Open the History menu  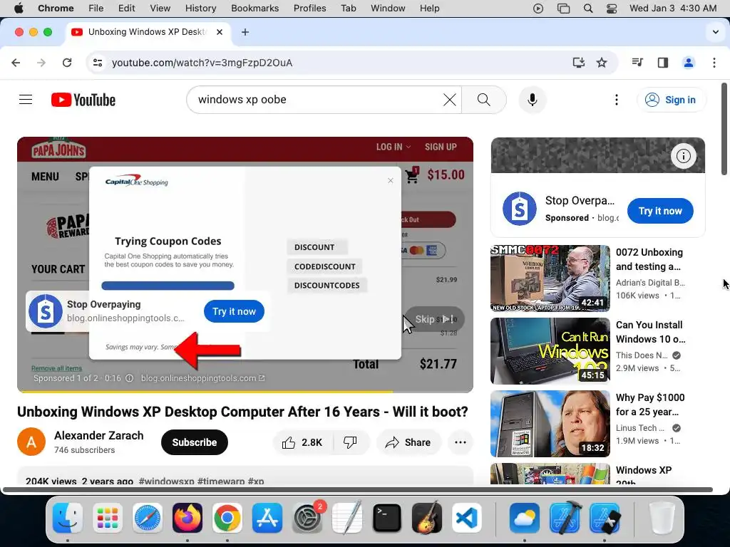[200, 8]
